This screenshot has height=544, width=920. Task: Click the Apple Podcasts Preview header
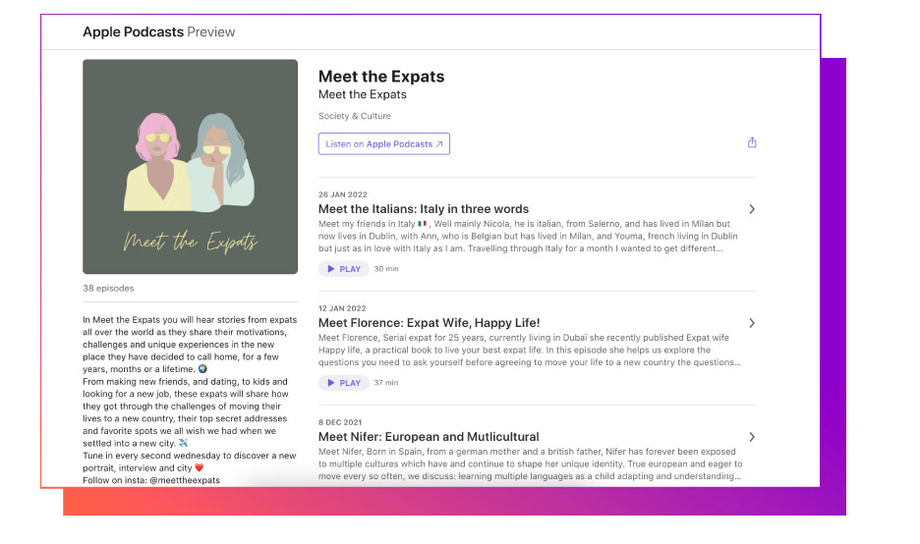pyautogui.click(x=159, y=31)
